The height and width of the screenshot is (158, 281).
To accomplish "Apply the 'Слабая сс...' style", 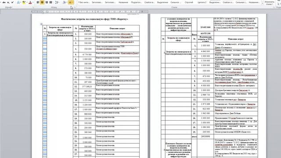I will [x=228, y=2].
